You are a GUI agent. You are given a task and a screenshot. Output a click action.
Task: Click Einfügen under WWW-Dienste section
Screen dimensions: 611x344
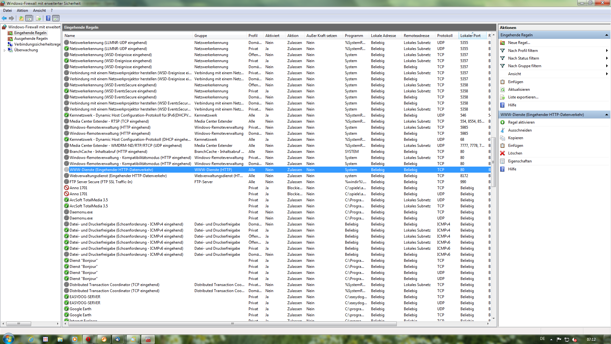click(x=515, y=146)
